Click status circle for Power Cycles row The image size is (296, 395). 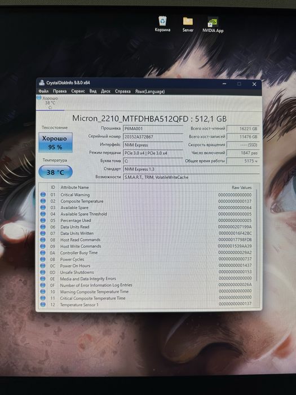43,259
